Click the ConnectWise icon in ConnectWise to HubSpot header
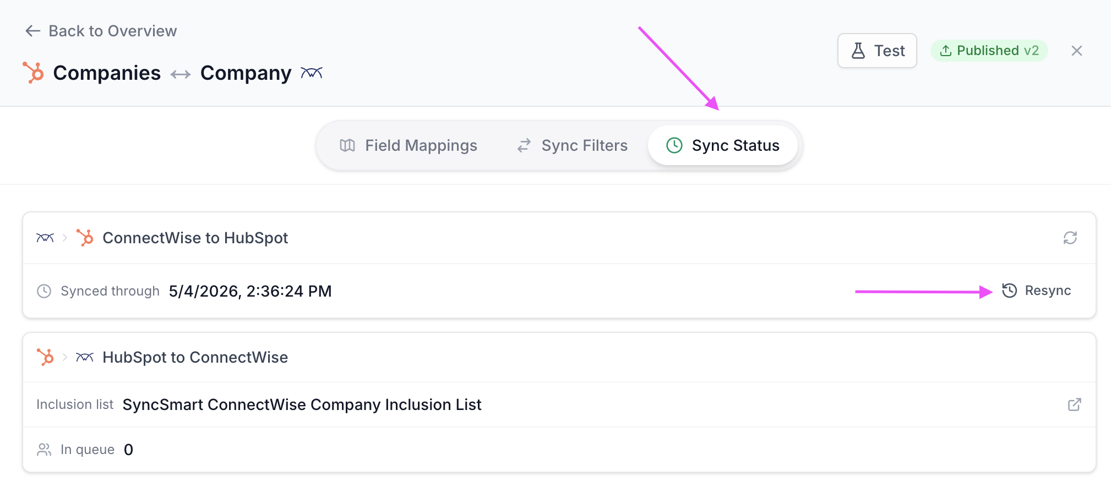 point(45,238)
